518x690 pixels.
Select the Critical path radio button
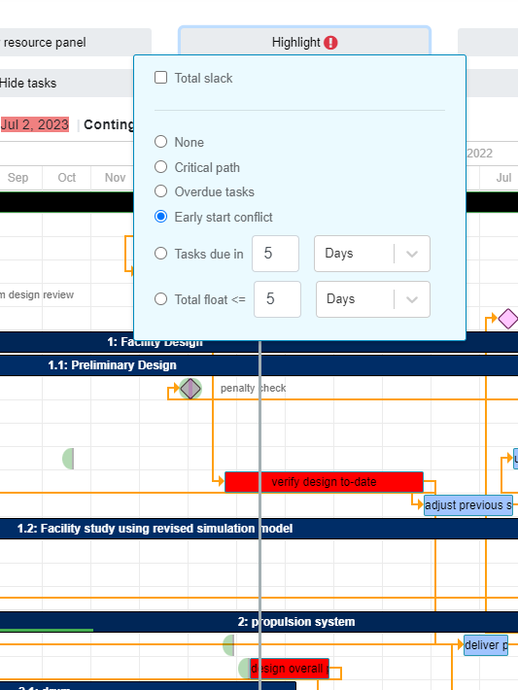pos(161,167)
